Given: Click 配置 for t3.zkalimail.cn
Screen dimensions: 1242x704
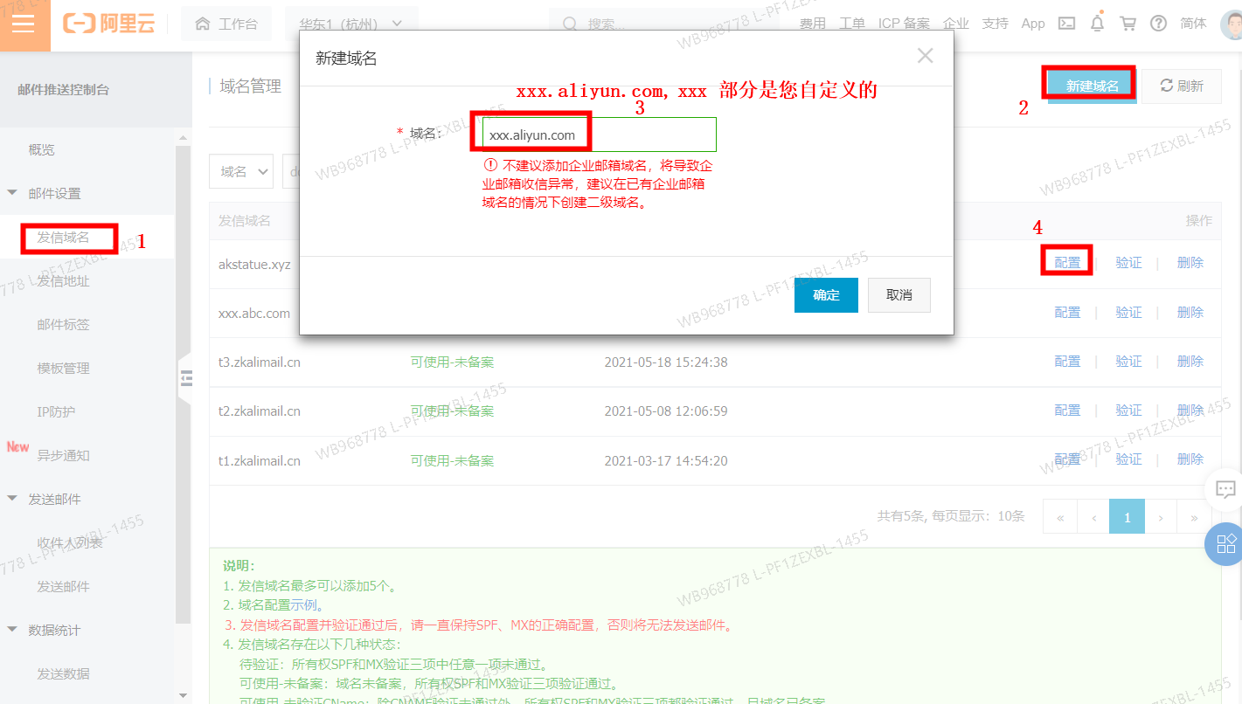Looking at the screenshot, I should pyautogui.click(x=1067, y=362).
